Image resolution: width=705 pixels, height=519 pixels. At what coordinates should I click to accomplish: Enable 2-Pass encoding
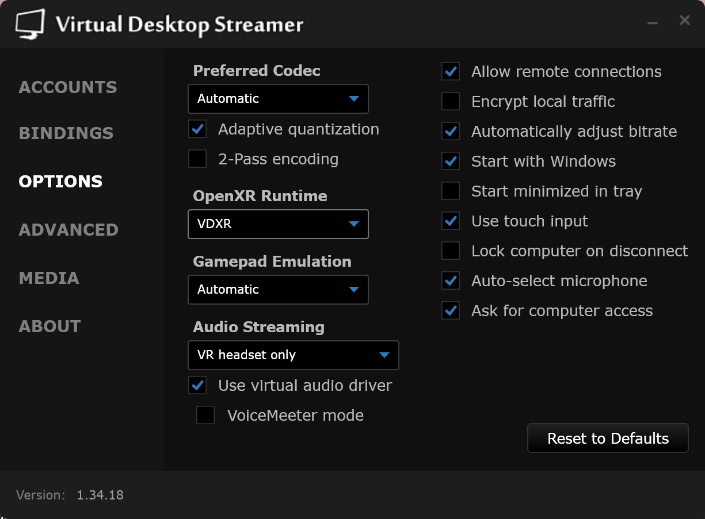point(197,159)
